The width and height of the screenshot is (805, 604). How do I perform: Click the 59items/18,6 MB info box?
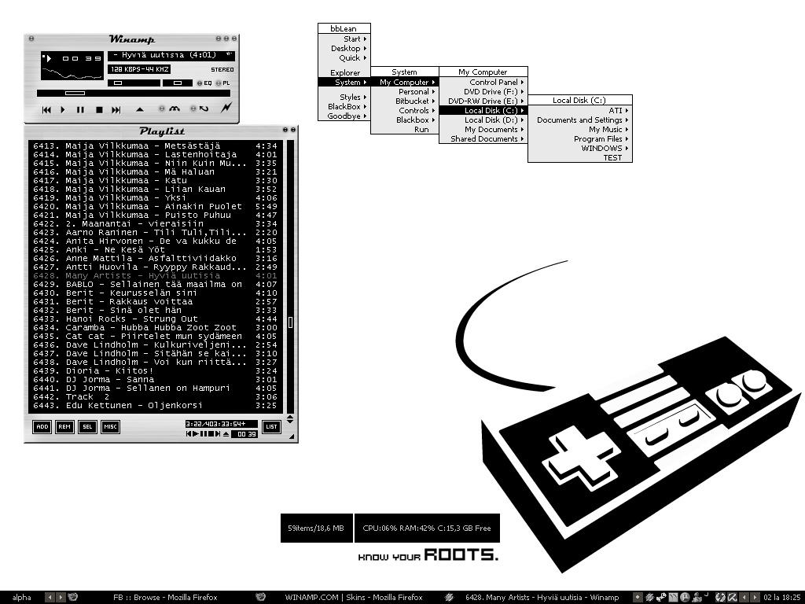316,528
